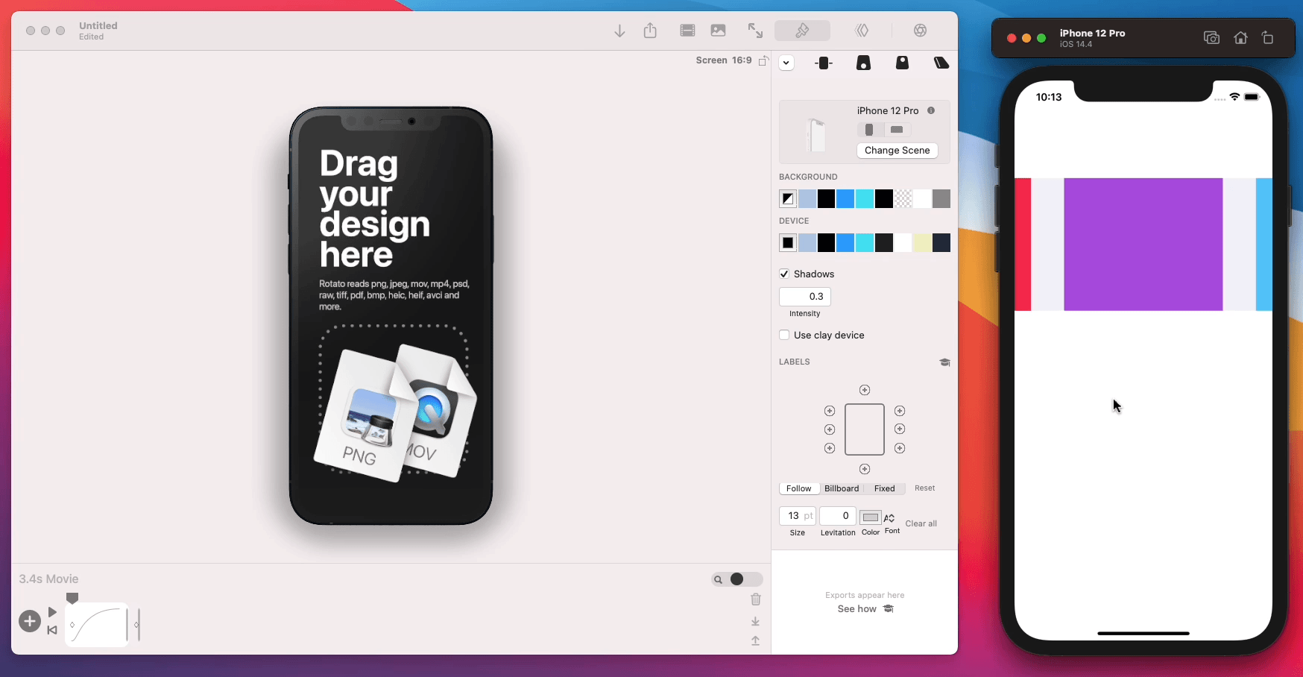Set Device color to the cyan swatch
This screenshot has height=677, width=1303.
click(865, 242)
